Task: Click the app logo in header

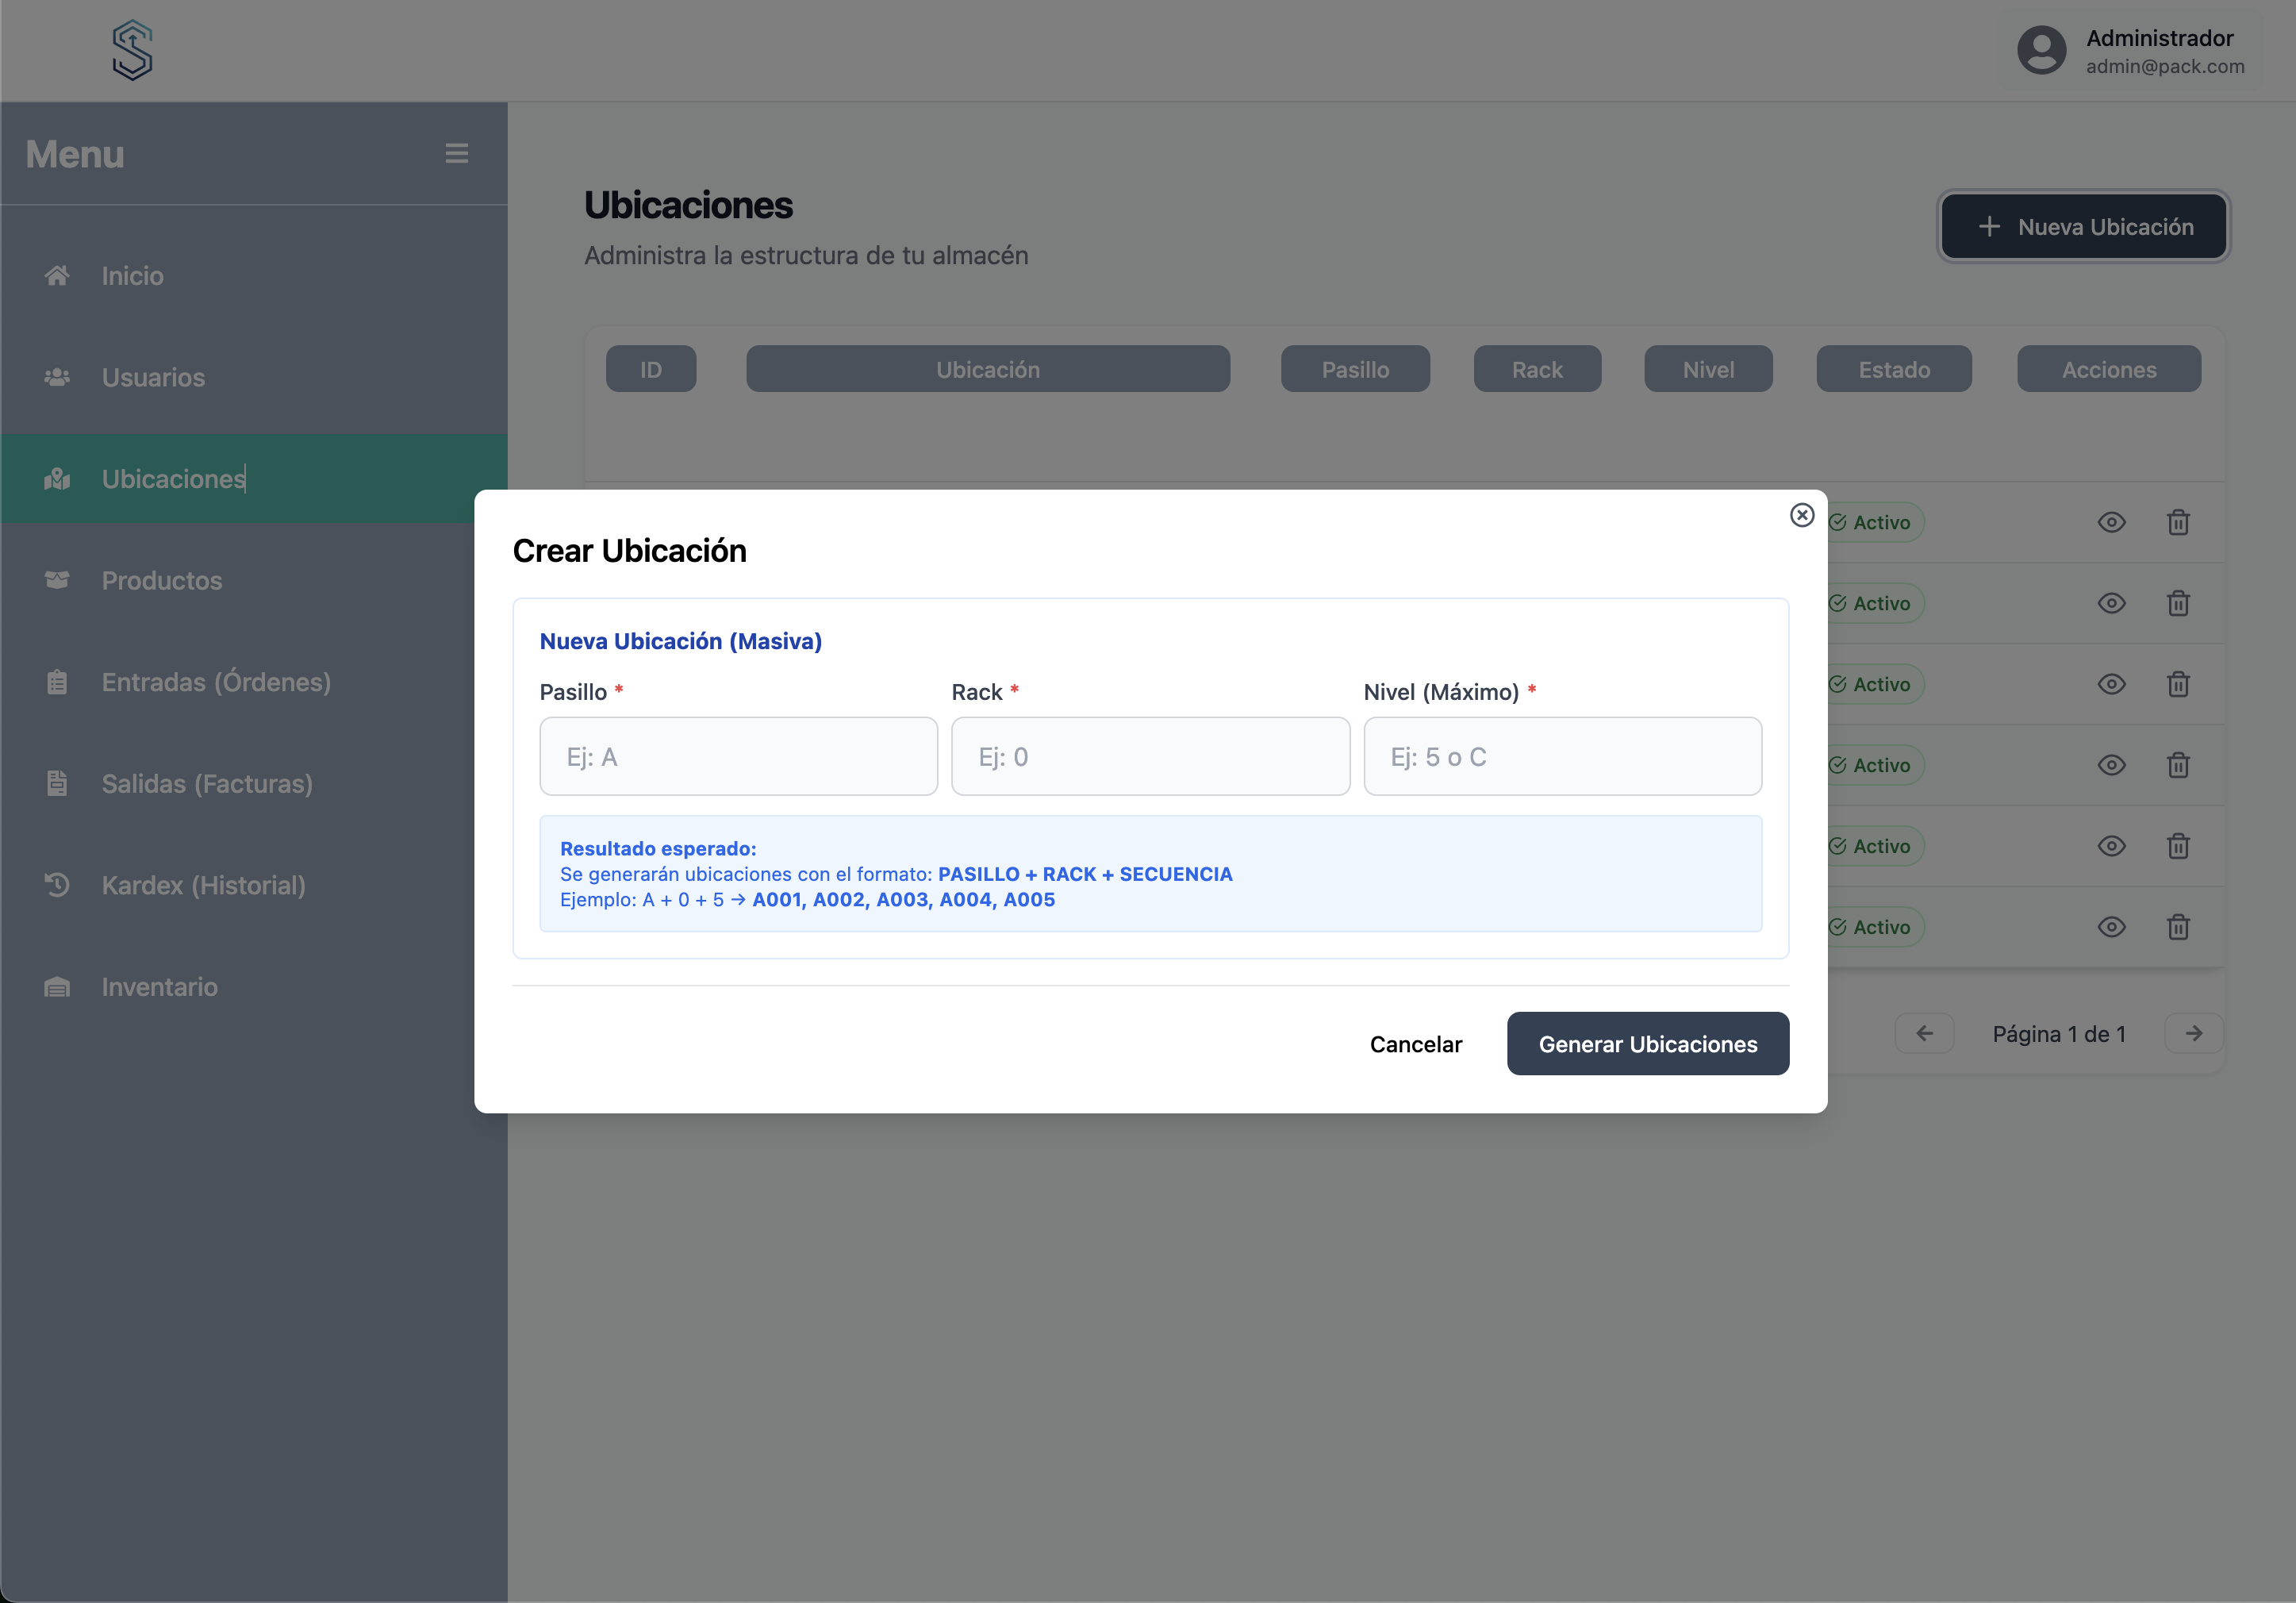Action: 132,50
